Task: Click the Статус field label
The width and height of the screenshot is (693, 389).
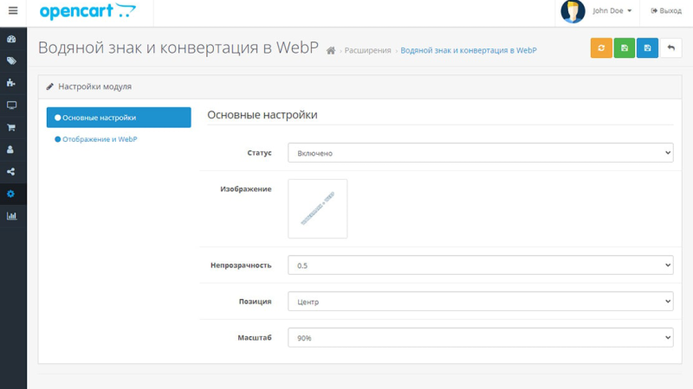Action: pyautogui.click(x=259, y=153)
